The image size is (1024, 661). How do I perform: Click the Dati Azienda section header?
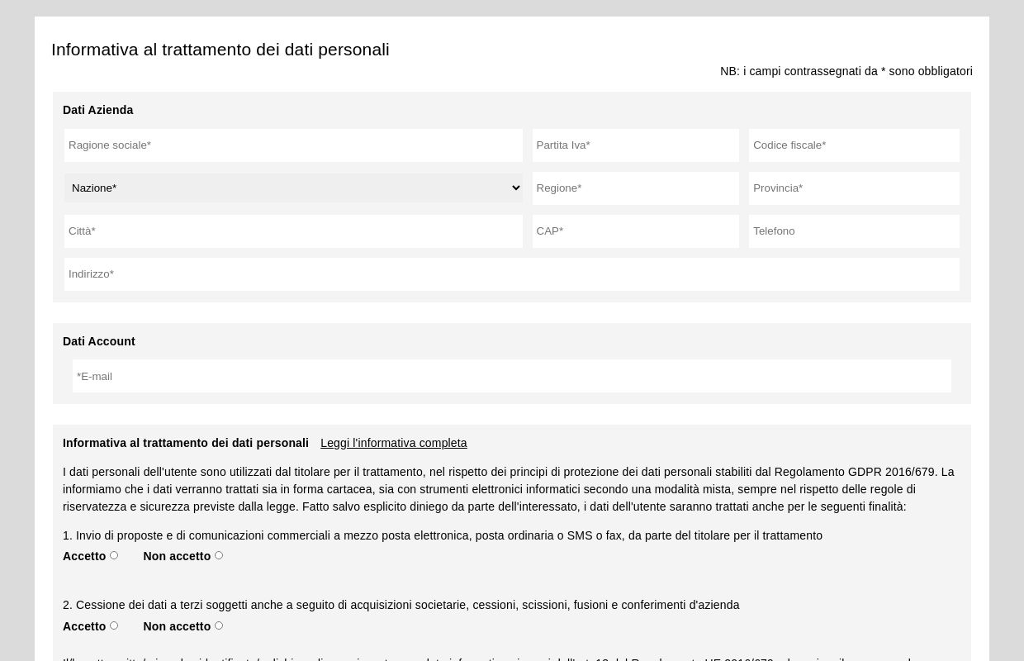coord(97,110)
